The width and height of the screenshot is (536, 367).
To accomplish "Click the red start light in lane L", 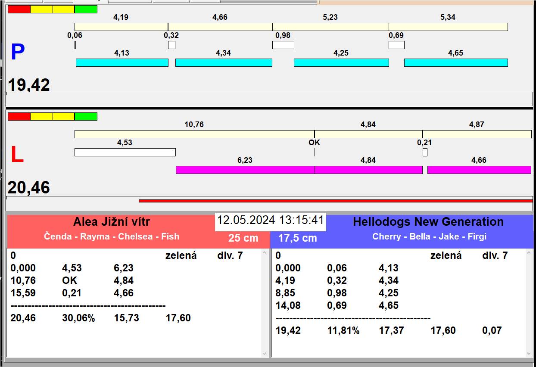I will coord(19,116).
